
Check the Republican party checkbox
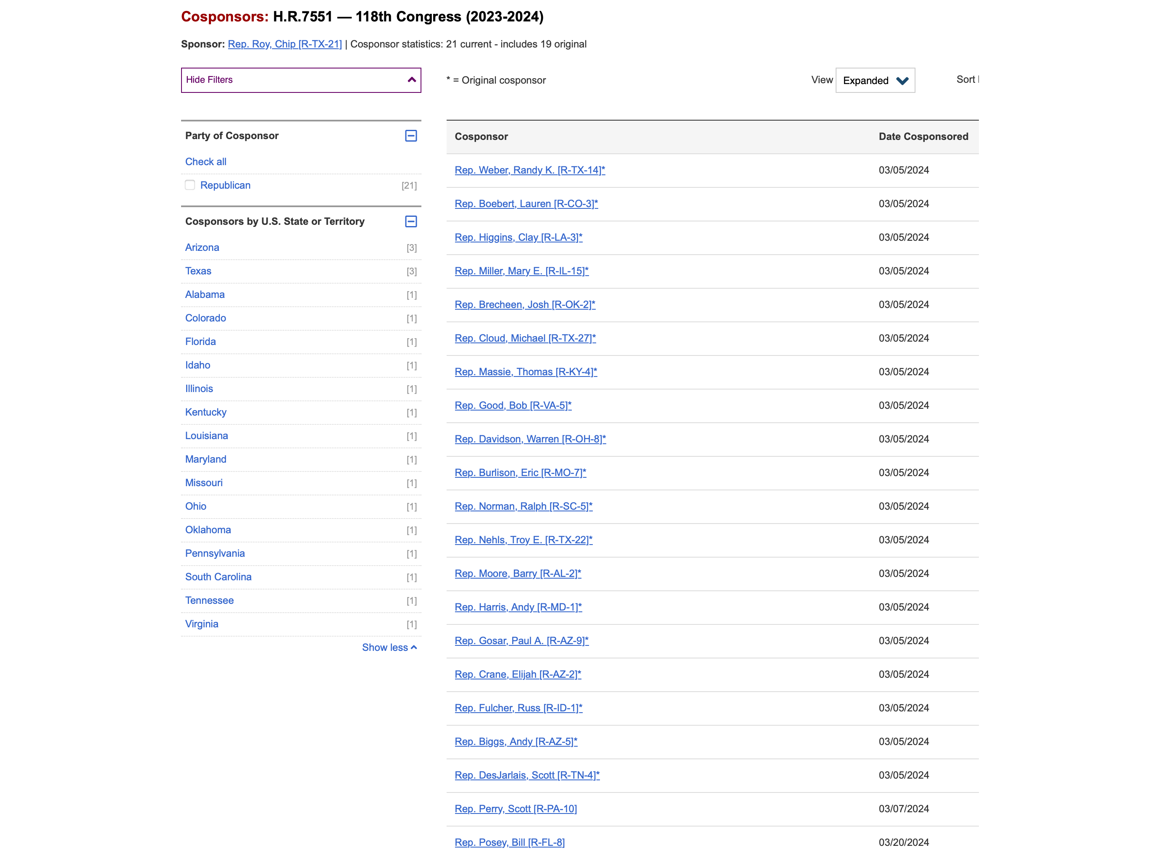click(x=190, y=185)
